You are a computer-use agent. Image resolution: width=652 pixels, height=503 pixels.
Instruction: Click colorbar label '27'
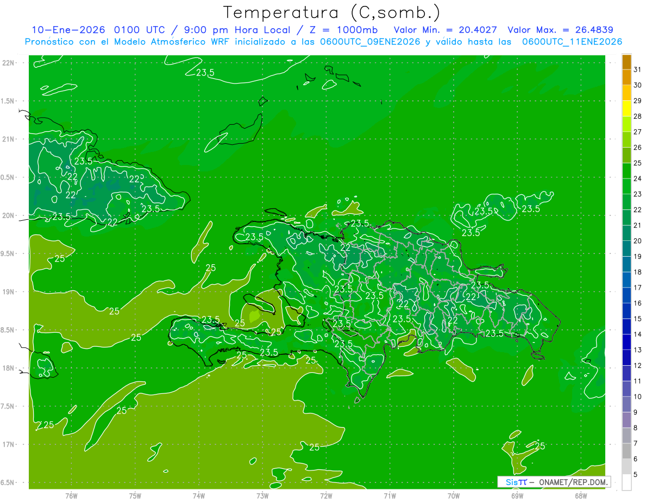click(638, 131)
